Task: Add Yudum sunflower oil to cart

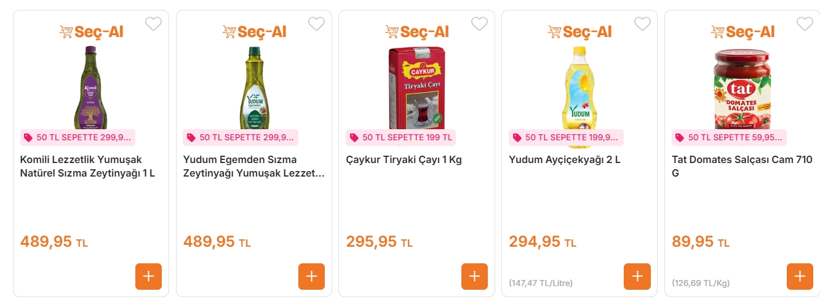Action: (x=637, y=276)
